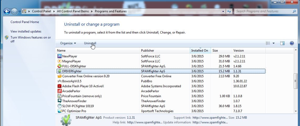Screen dimensions: 300x126
Task: Click Control Panel in the breadcrumb
Action: 42,11
